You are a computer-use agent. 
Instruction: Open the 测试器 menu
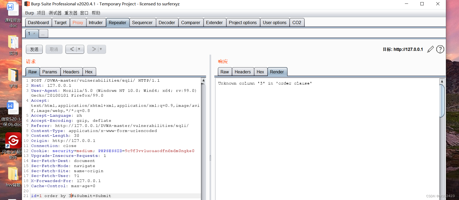tap(55, 13)
